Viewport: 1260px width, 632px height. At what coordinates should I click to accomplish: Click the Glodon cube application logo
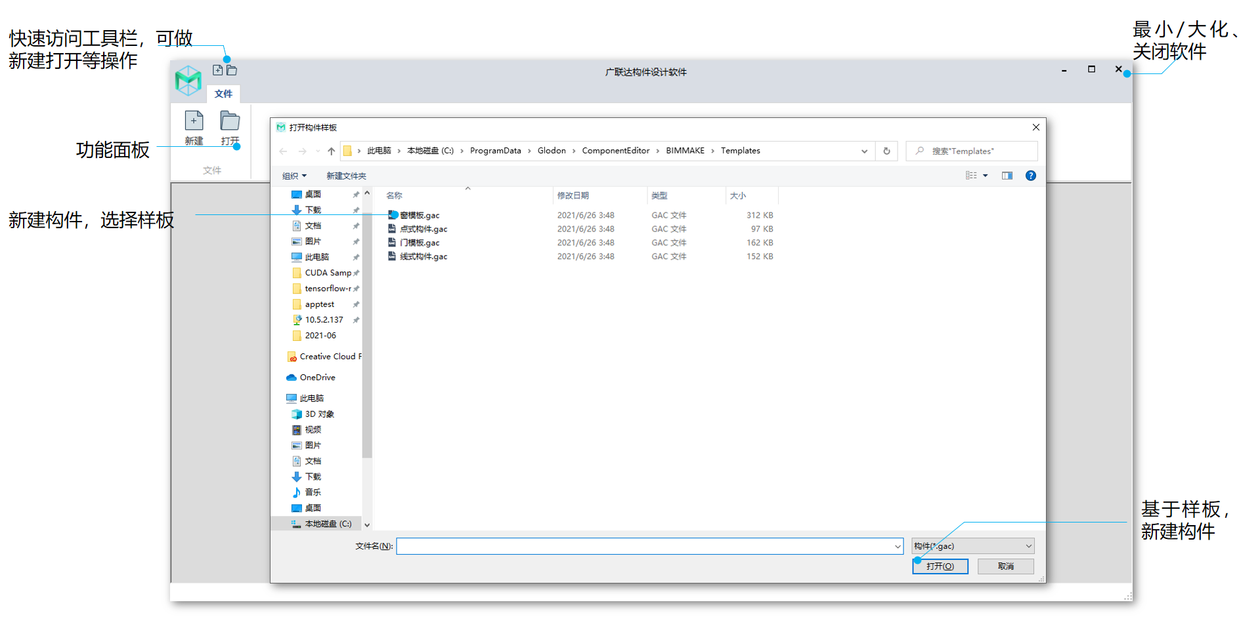click(x=188, y=81)
